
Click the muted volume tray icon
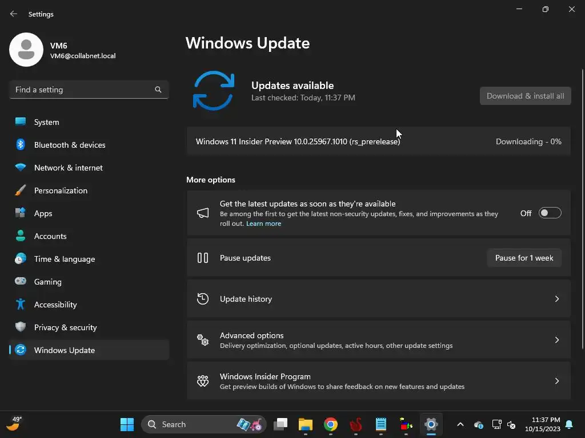click(x=511, y=424)
